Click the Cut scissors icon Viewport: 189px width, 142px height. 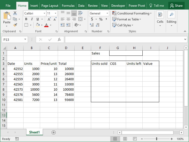[15, 13]
